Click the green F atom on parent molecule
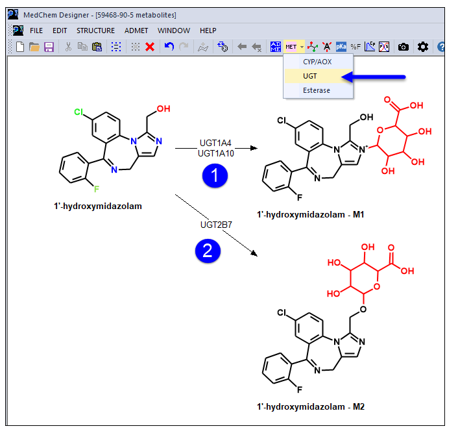 pyautogui.click(x=97, y=189)
